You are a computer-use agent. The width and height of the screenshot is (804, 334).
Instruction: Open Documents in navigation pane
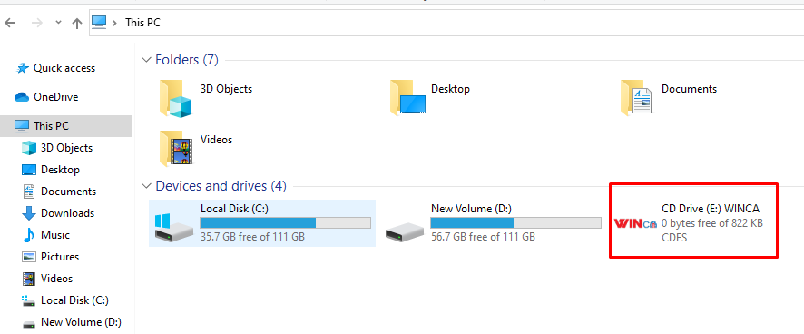69,192
